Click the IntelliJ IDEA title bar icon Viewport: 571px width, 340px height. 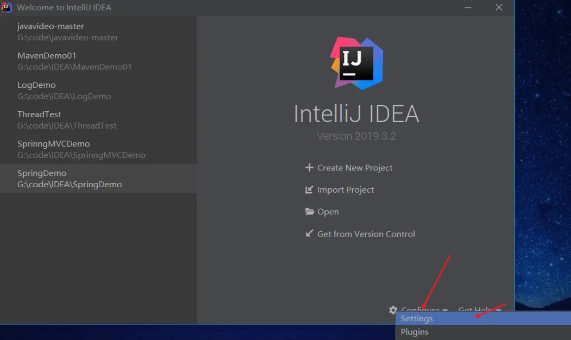click(x=6, y=7)
